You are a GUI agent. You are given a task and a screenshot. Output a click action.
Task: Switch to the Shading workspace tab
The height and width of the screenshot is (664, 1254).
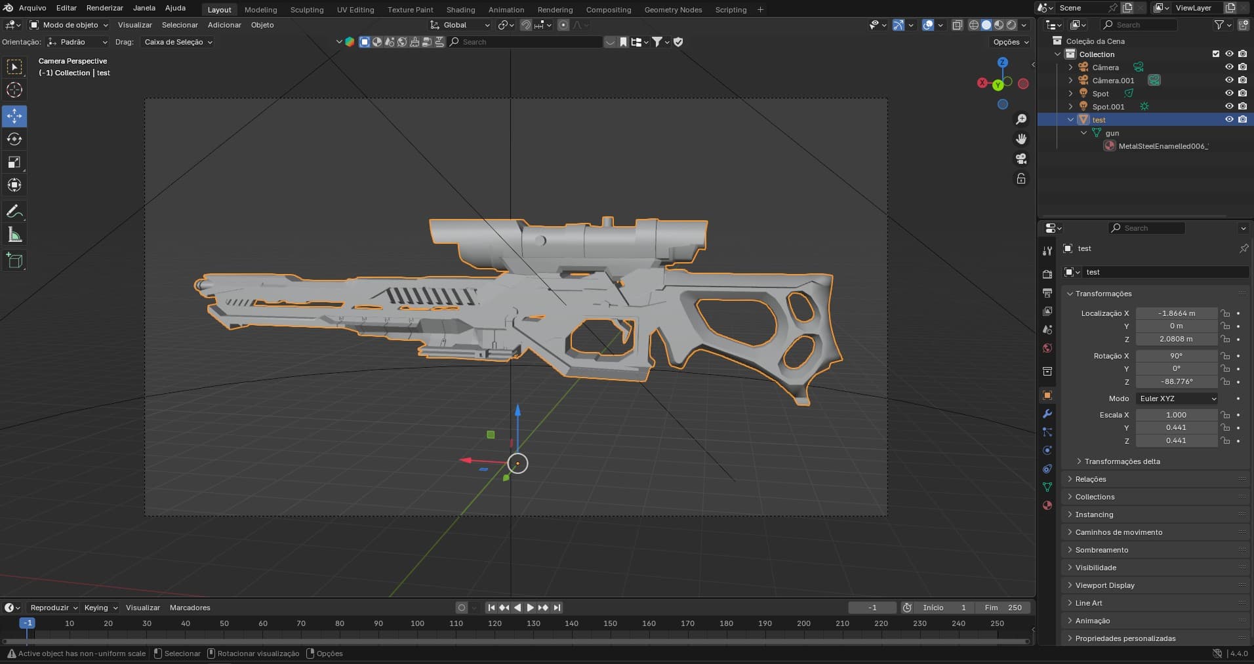[x=460, y=10]
